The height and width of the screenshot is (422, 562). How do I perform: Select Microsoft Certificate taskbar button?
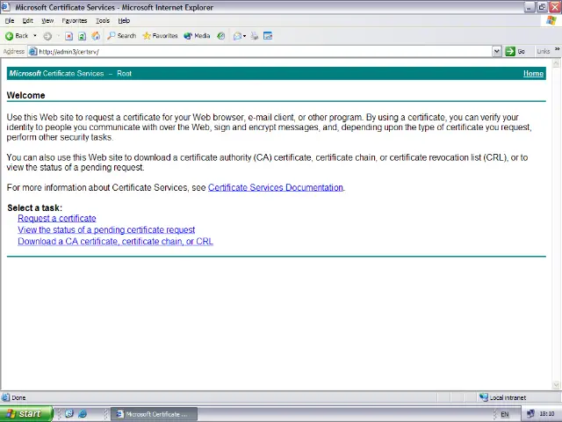point(154,414)
